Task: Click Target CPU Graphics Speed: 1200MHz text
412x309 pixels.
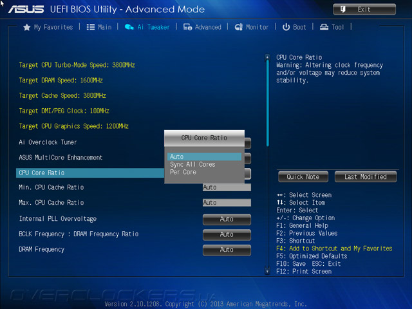Action: pos(73,126)
